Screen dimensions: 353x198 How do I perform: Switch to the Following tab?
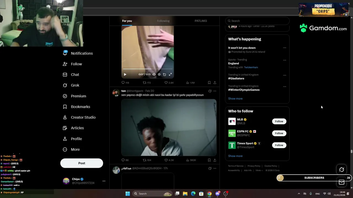[x=163, y=21]
